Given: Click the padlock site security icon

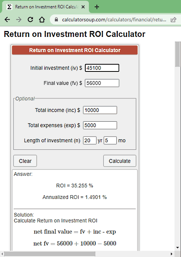Looking at the screenshot, I should pyautogui.click(x=56, y=20).
